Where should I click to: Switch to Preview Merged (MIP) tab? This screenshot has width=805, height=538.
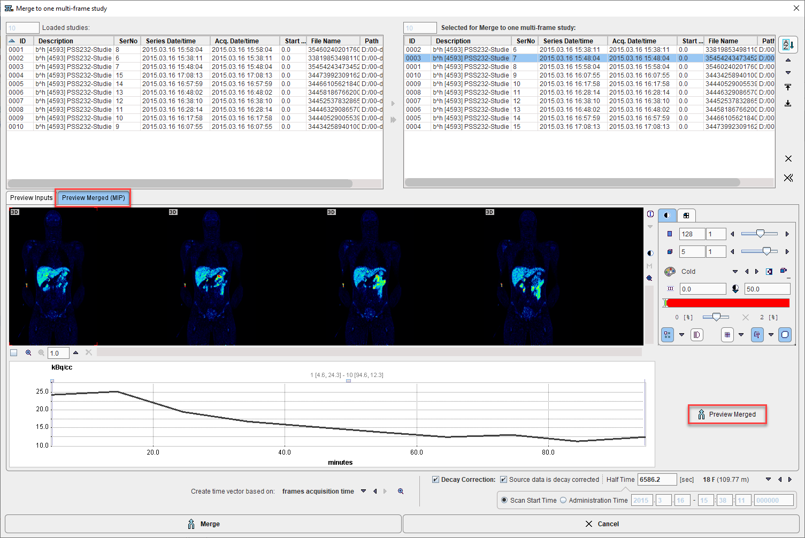point(94,197)
